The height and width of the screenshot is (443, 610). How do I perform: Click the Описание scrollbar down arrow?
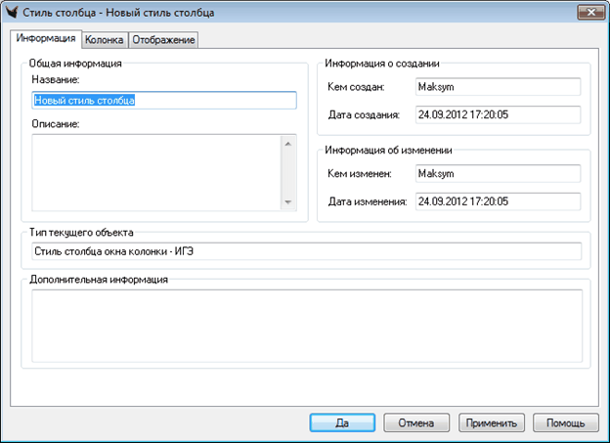click(x=288, y=202)
